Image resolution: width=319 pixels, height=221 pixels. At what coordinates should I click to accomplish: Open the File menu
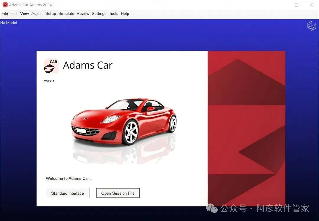coord(5,14)
